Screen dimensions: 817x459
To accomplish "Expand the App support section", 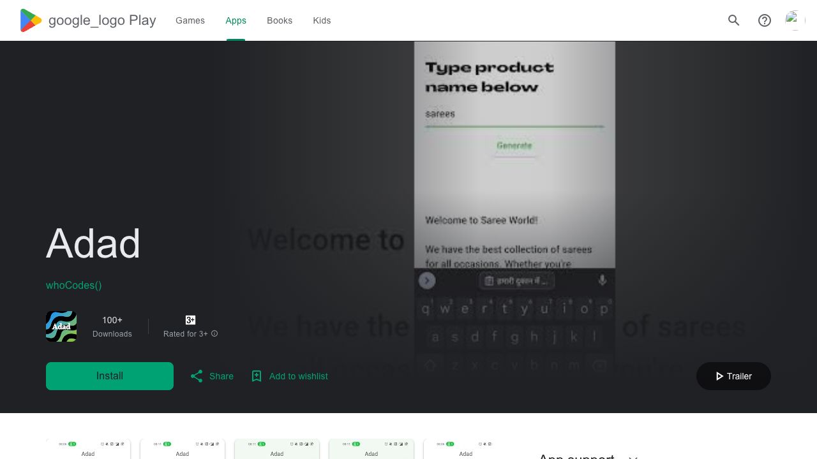I will pyautogui.click(x=633, y=456).
